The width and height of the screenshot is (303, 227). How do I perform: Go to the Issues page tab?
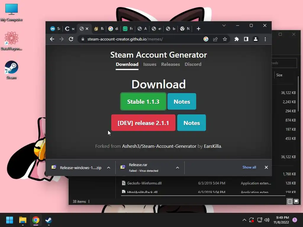click(150, 64)
